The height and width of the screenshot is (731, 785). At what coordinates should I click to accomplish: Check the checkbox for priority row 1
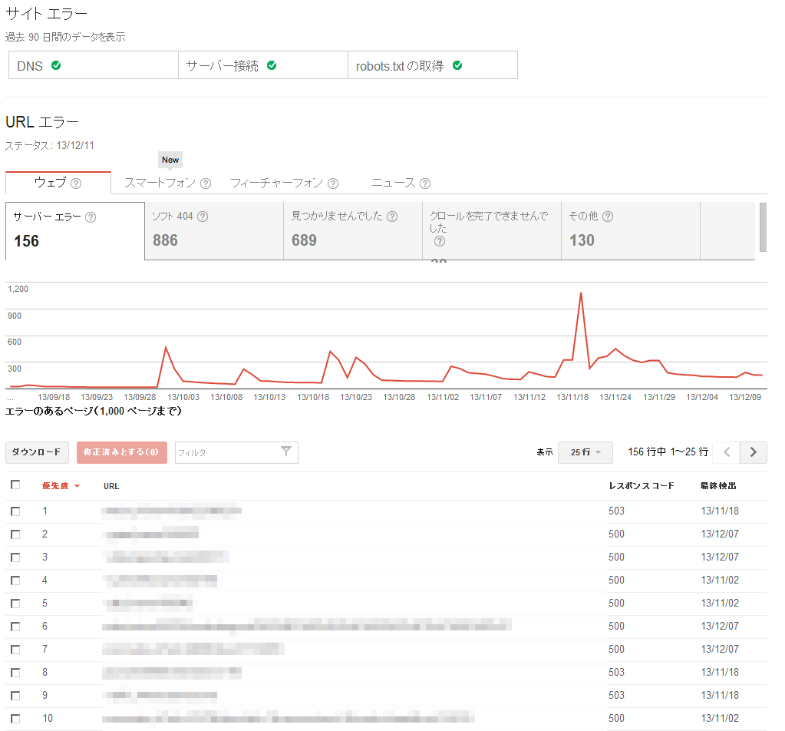[15, 511]
